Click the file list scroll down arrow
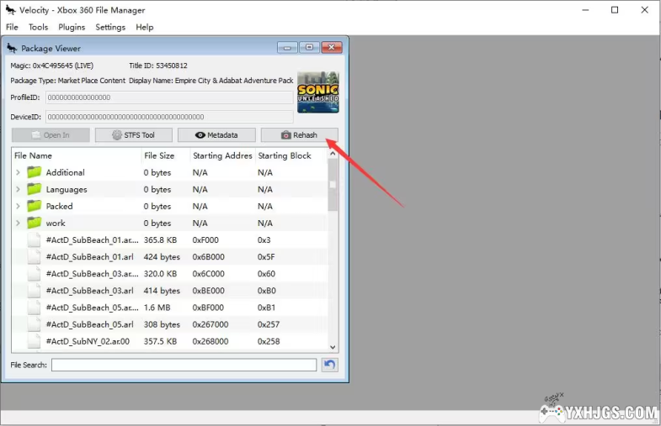 pos(333,346)
